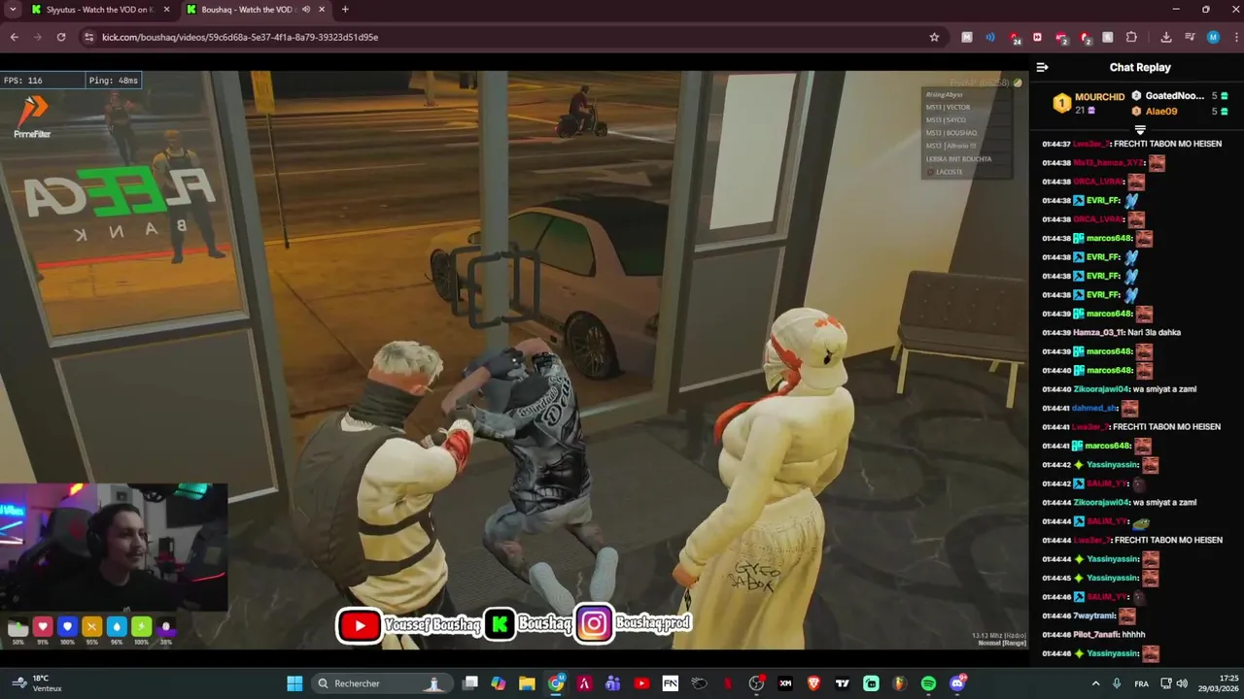The width and height of the screenshot is (1244, 699).
Task: Click username Zikoorajawi04 at 01:44:40
Action: [1102, 389]
